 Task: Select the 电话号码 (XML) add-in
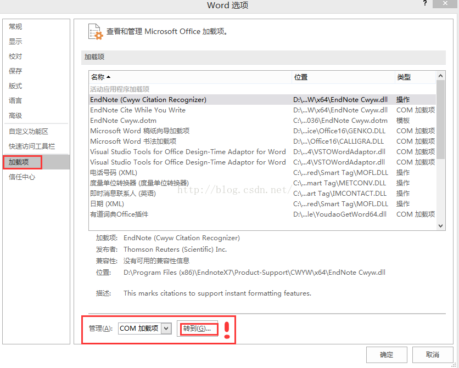click(x=262, y=173)
